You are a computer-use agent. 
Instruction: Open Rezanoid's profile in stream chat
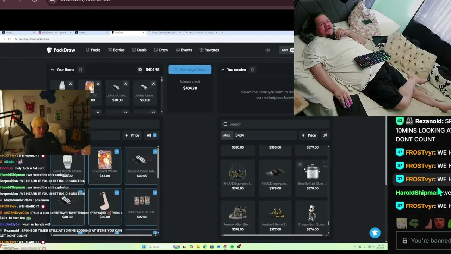point(429,121)
